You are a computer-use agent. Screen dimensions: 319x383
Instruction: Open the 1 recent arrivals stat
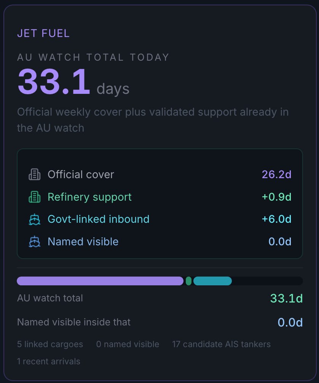[x=48, y=361]
